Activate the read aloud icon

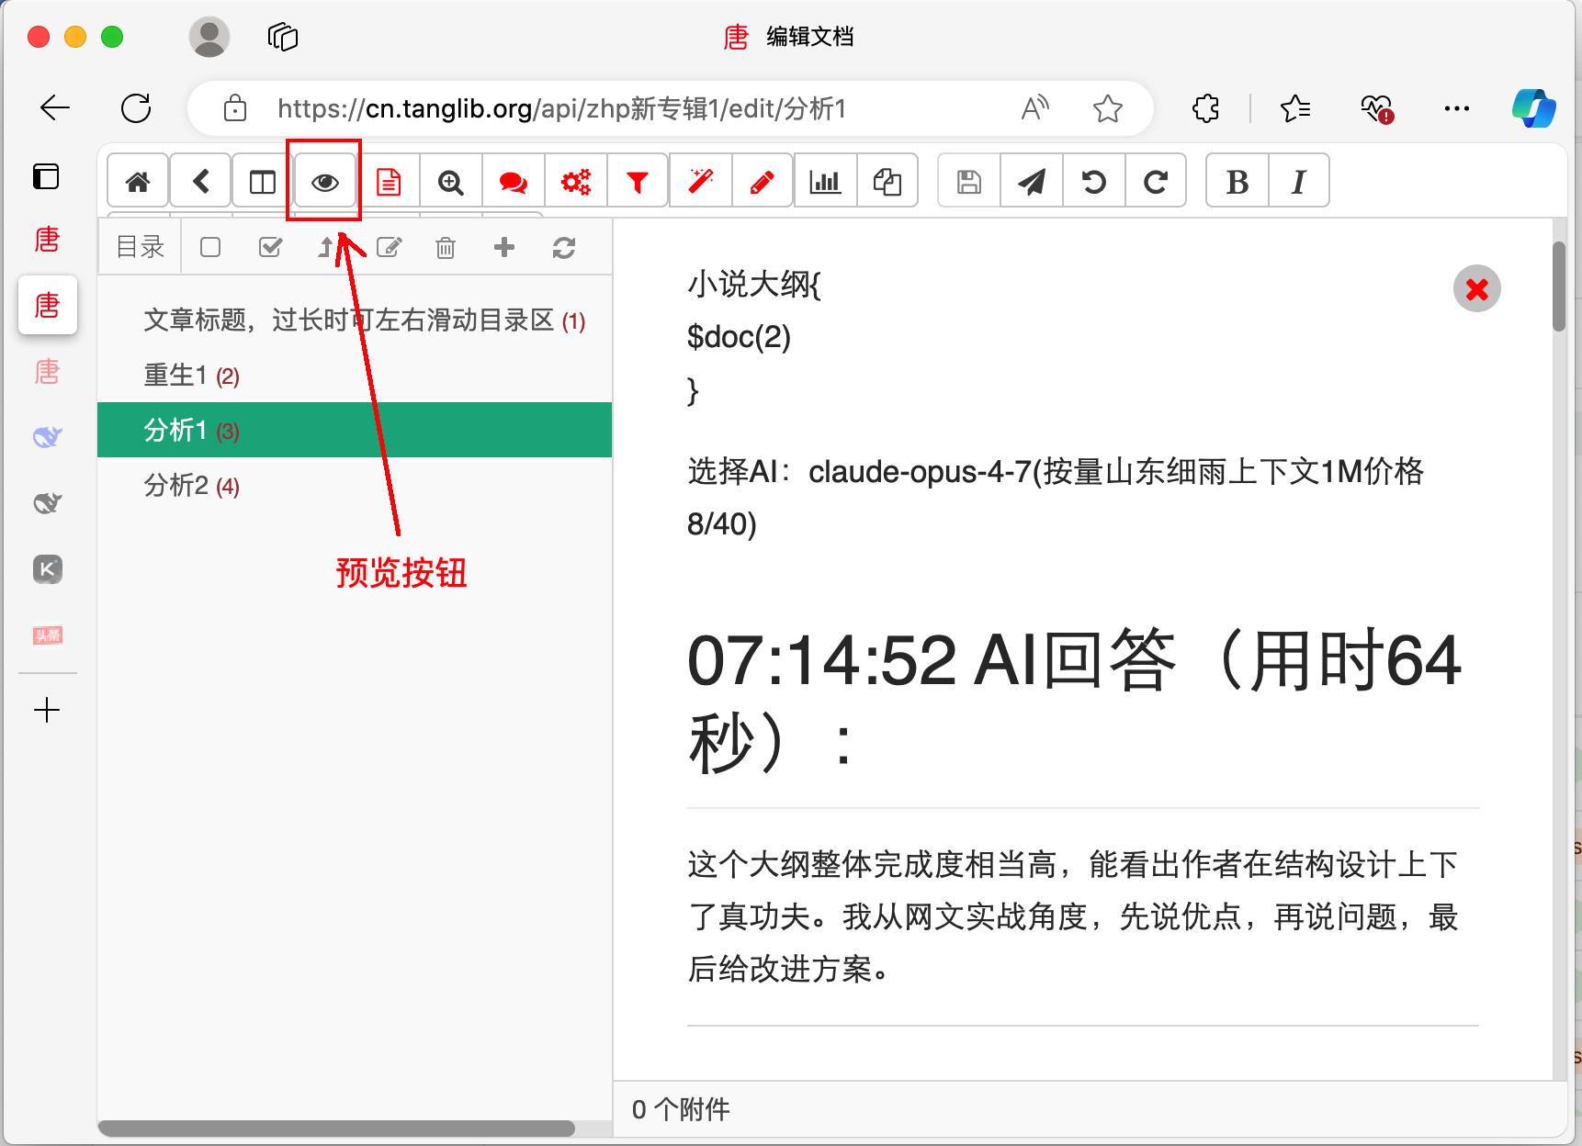(1035, 108)
